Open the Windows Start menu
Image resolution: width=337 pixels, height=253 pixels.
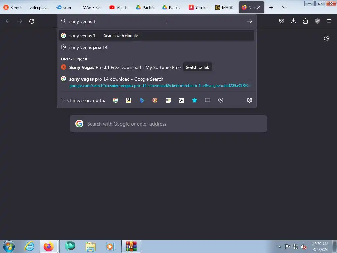pos(9,246)
